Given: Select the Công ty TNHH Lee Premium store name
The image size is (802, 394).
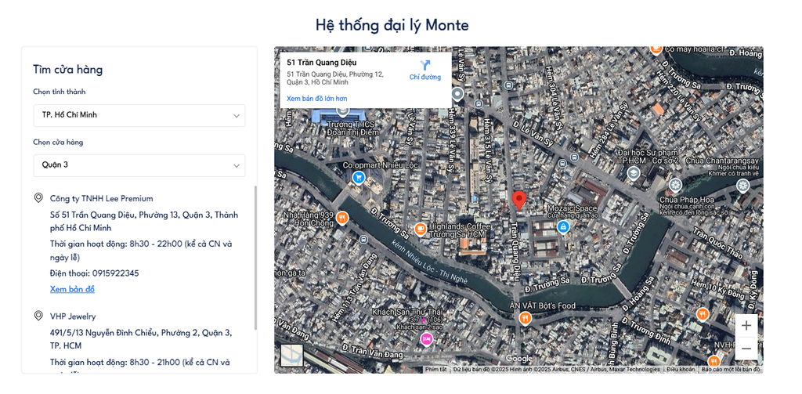Looking at the screenshot, I should tap(101, 198).
